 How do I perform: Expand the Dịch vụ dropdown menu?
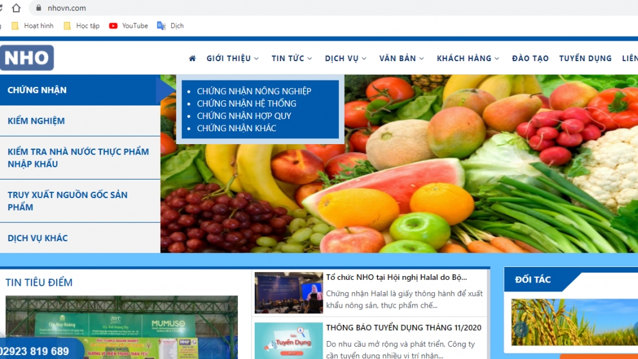(x=345, y=59)
